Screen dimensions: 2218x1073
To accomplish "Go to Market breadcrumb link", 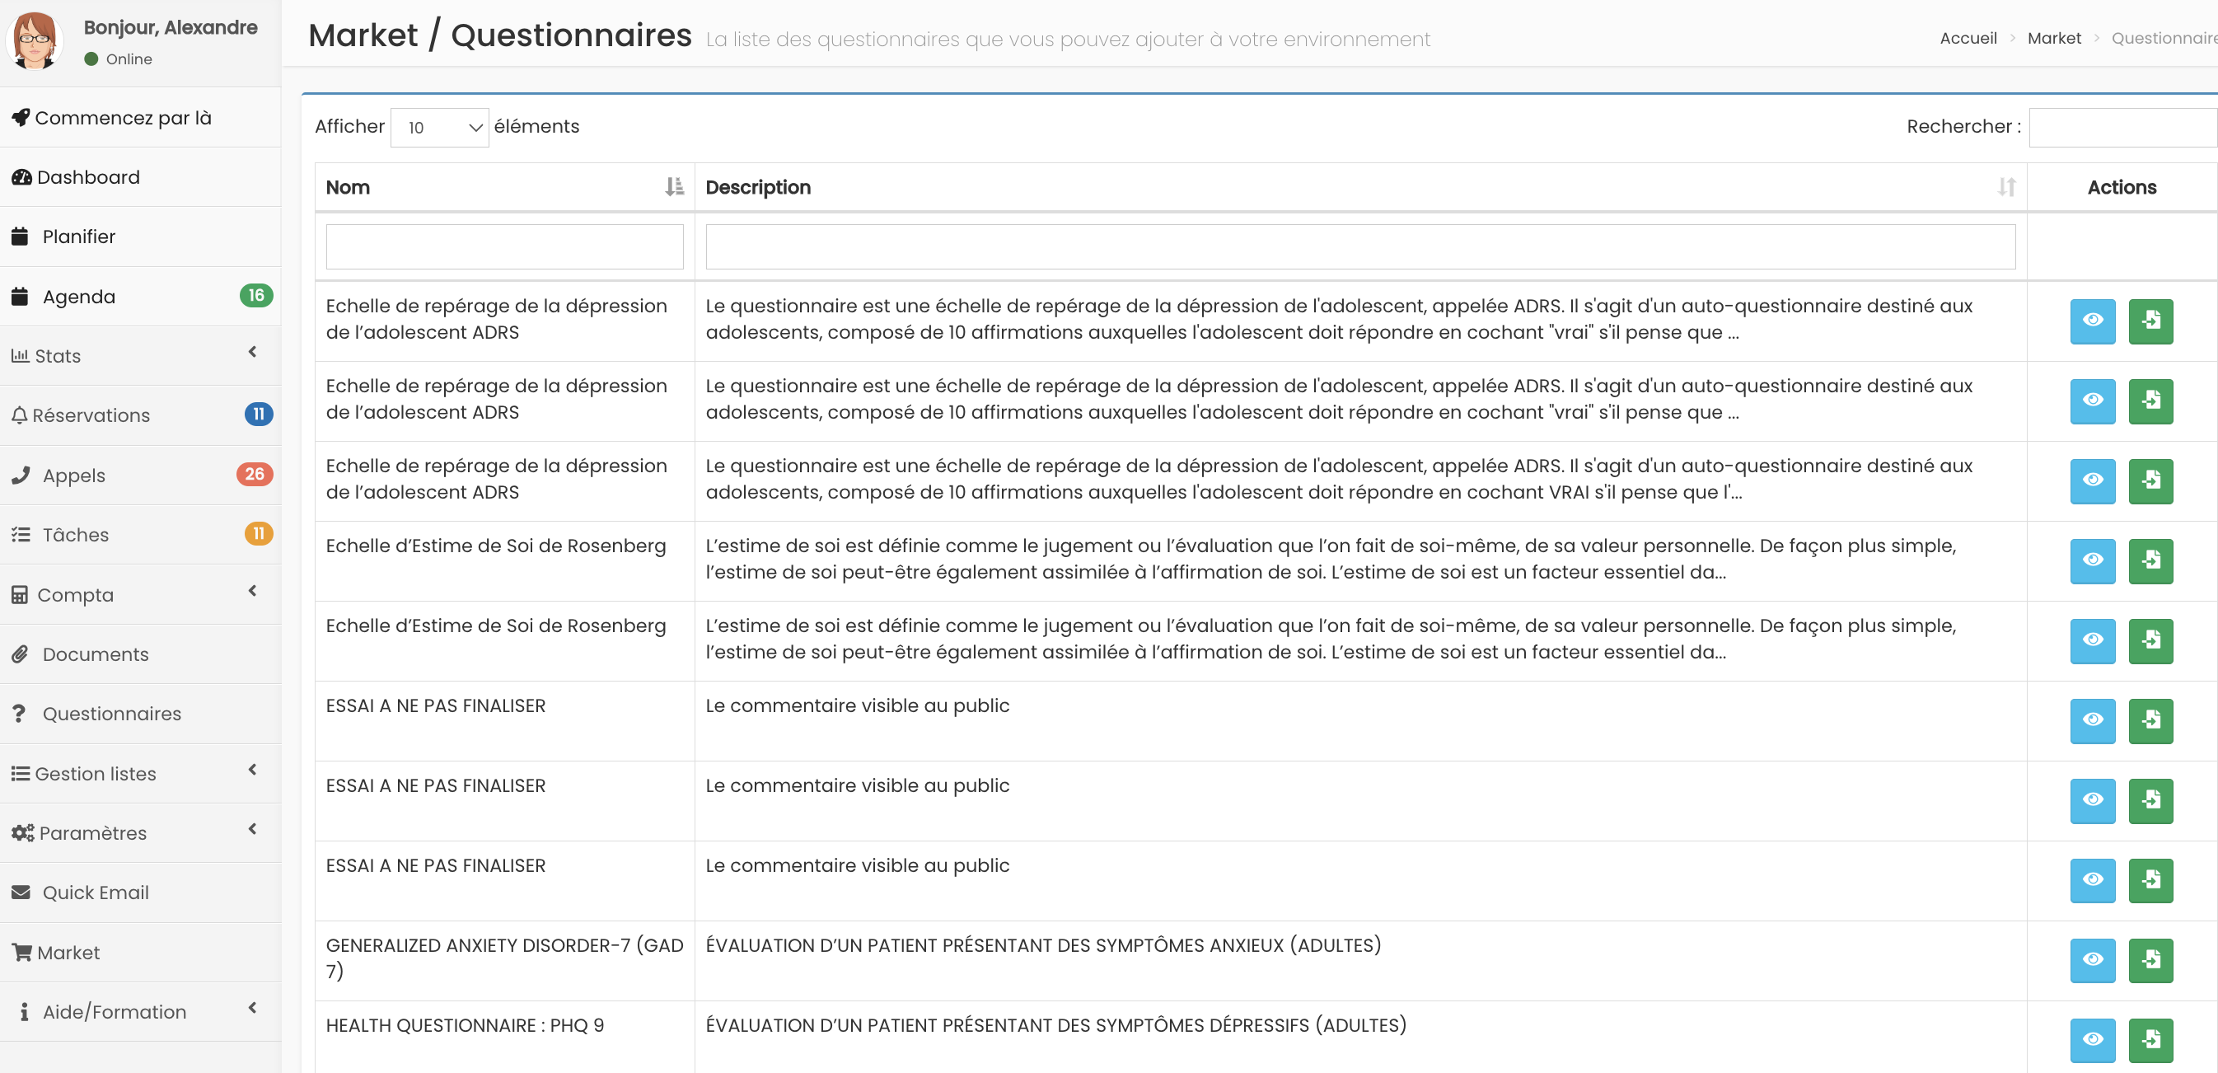I will [x=2053, y=38].
